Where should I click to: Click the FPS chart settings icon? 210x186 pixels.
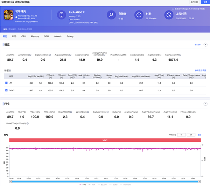199,134
